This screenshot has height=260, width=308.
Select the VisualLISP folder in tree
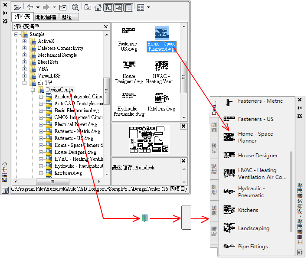49,76
